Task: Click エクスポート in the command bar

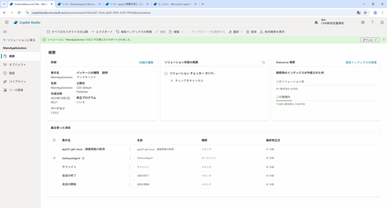Action: (x=102, y=32)
